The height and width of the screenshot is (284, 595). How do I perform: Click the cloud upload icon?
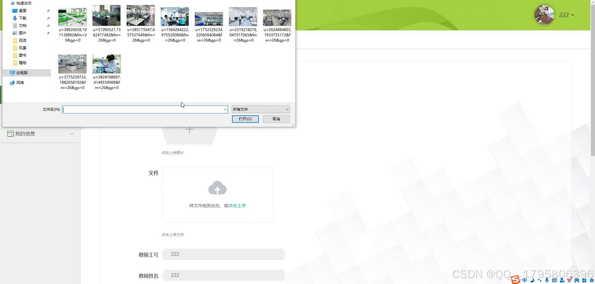click(217, 188)
